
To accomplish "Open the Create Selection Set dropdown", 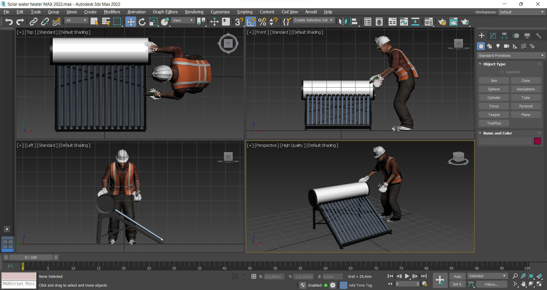I will (313, 20).
